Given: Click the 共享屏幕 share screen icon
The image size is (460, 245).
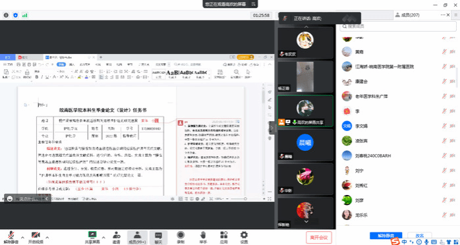Looking at the screenshot, I should (92, 237).
